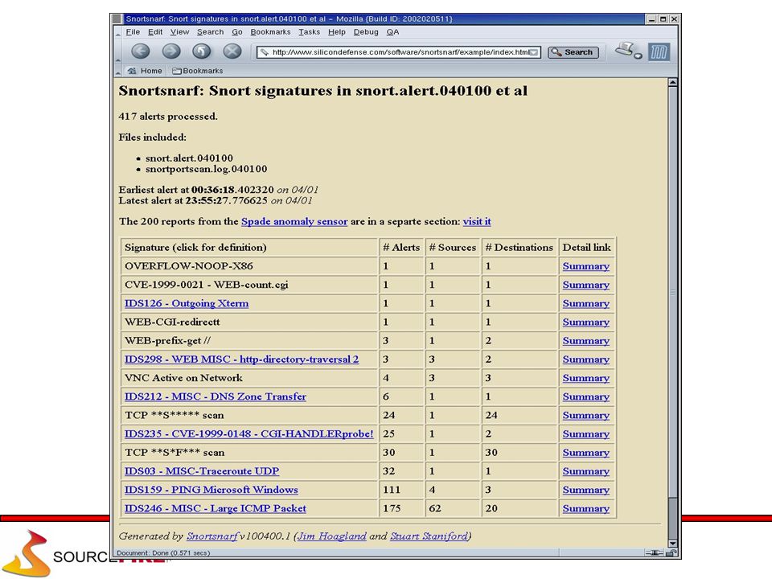
Task: Collapse the menu bar grippy
Action: [117, 32]
